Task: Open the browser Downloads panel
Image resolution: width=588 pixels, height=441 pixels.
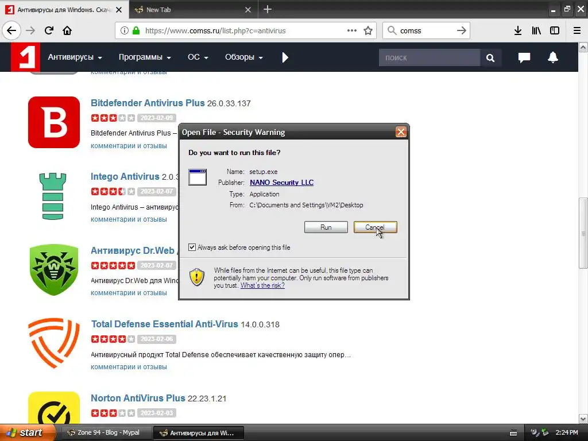Action: click(517, 30)
